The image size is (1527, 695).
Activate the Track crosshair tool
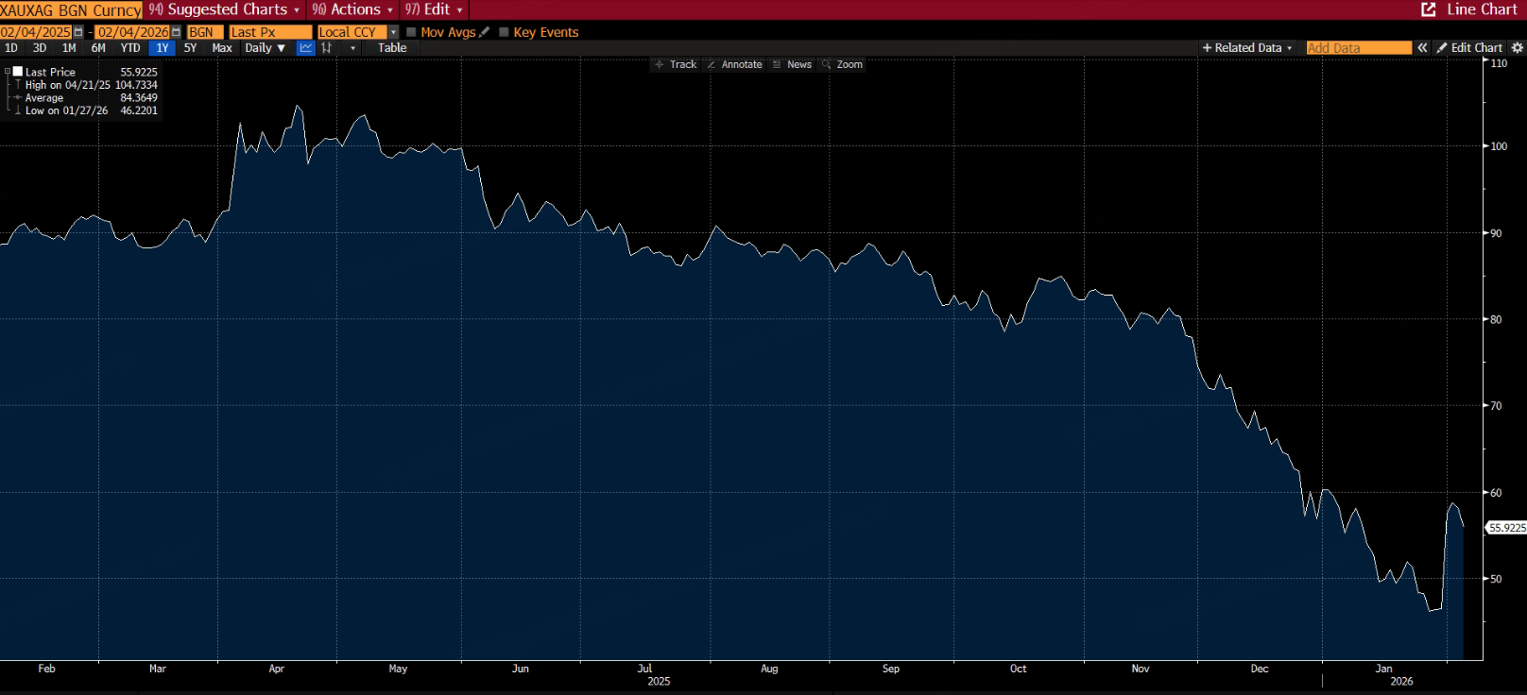point(676,65)
